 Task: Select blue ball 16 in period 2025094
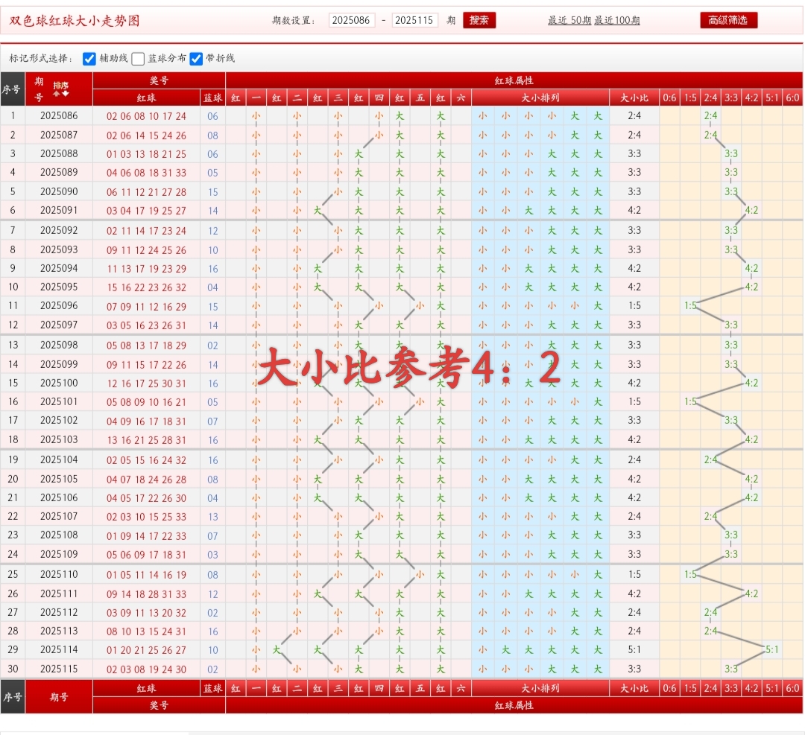pyautogui.click(x=212, y=269)
